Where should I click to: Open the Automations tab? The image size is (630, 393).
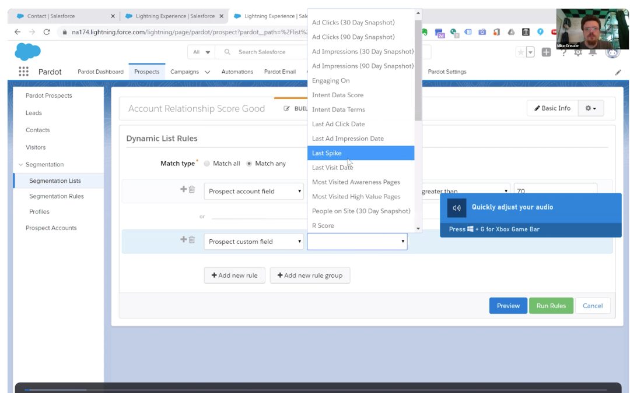tap(237, 72)
